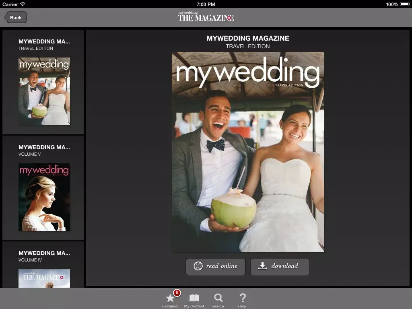The image size is (412, 309).
Task: Click the "MYWEDDING MAGAZINE" main title
Action: click(x=248, y=38)
